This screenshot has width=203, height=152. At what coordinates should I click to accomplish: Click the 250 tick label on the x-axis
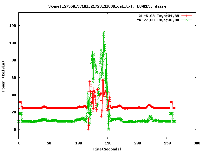[167, 143]
